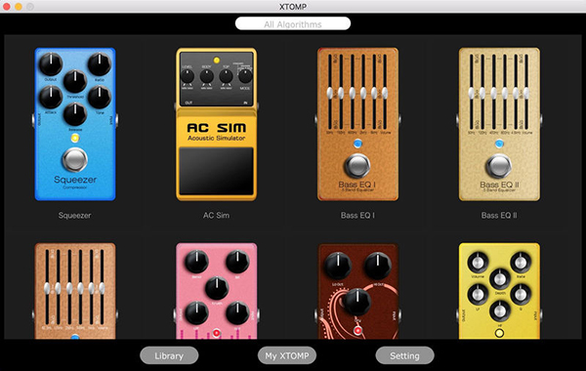Screen dimensions: 586x371
Task: Click the Squeezer Release knob
Action: coord(75,114)
